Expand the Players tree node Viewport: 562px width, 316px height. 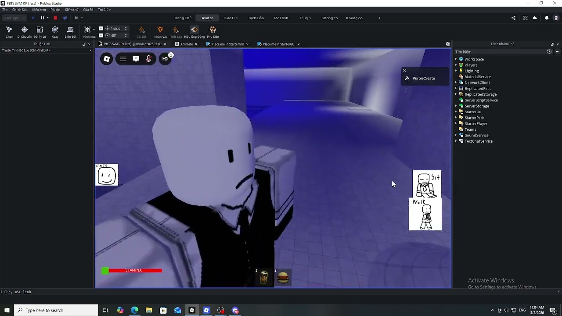pyautogui.click(x=456, y=65)
